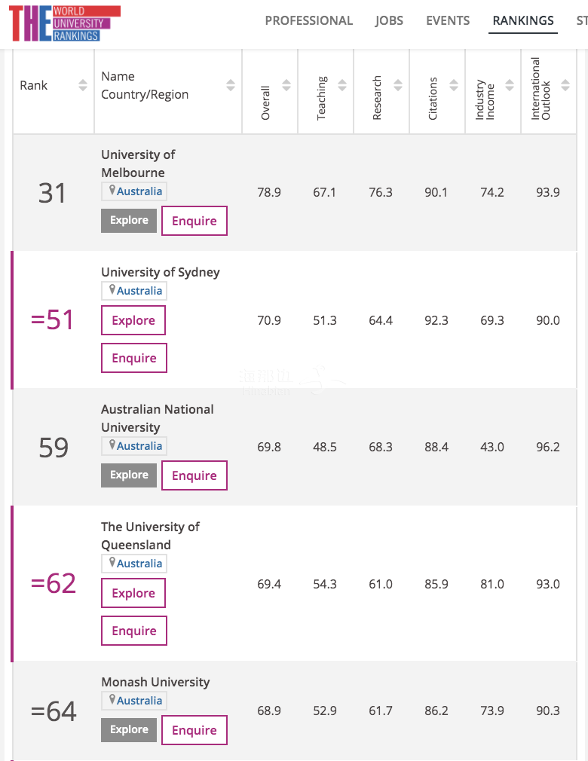The image size is (588, 761).
Task: Explore University of Melbourne
Action: [129, 220]
